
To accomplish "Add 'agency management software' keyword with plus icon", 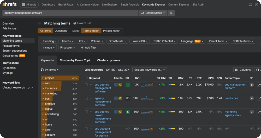I will (91, 98).
